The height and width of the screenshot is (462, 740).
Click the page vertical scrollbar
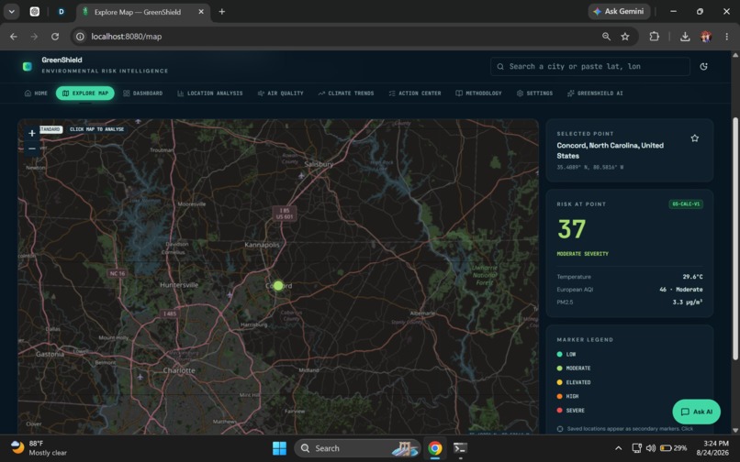pos(734,238)
